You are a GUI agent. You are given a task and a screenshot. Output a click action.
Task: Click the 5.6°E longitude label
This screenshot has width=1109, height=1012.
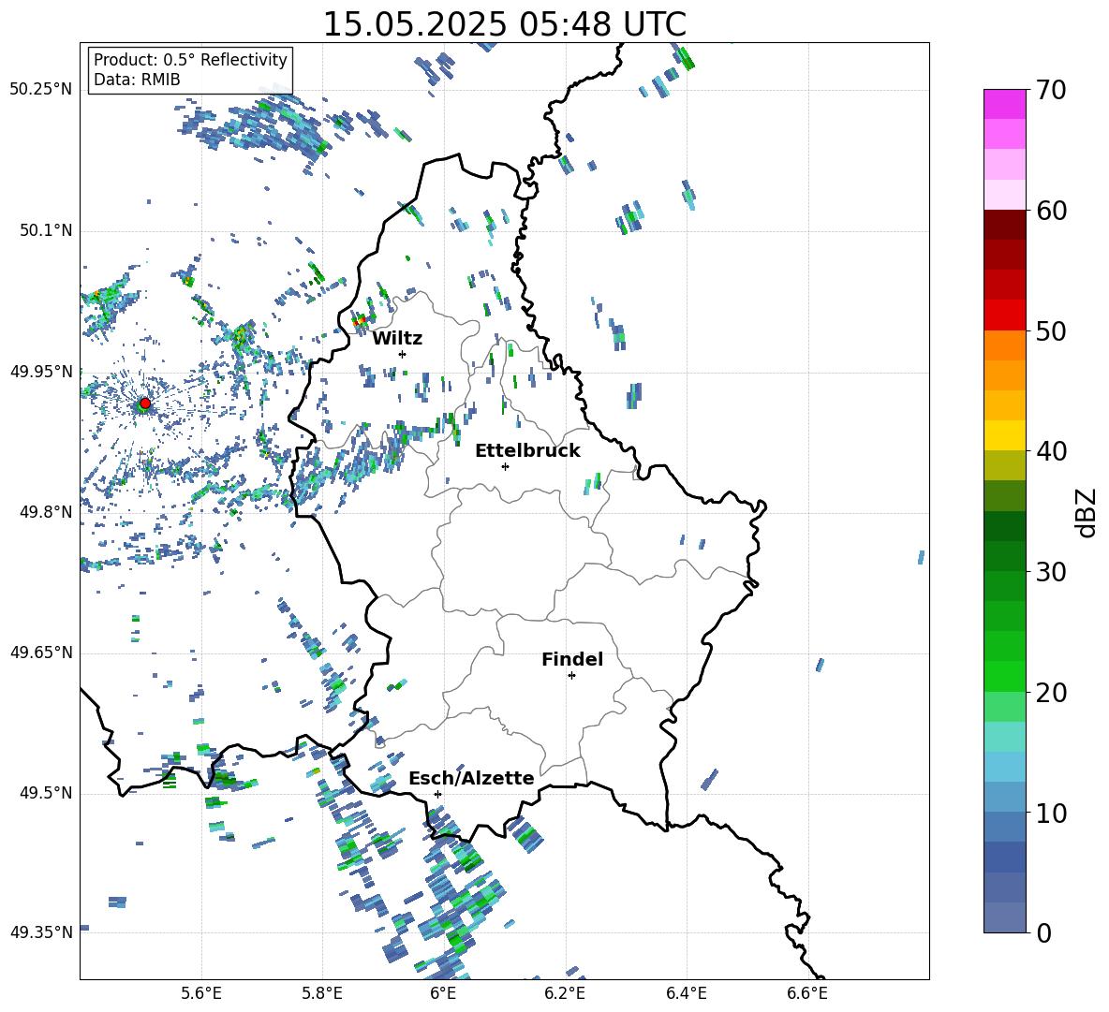[201, 993]
